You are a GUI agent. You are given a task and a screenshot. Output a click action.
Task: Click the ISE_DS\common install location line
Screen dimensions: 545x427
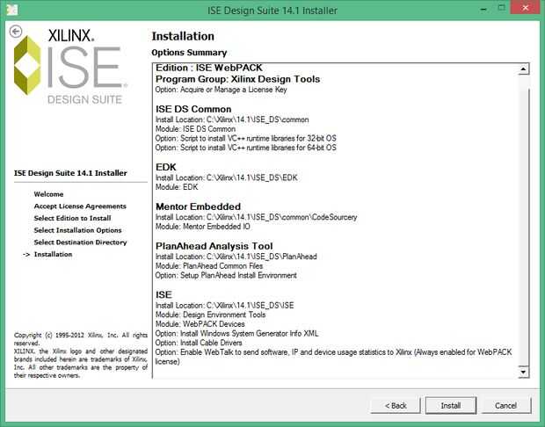click(232, 119)
